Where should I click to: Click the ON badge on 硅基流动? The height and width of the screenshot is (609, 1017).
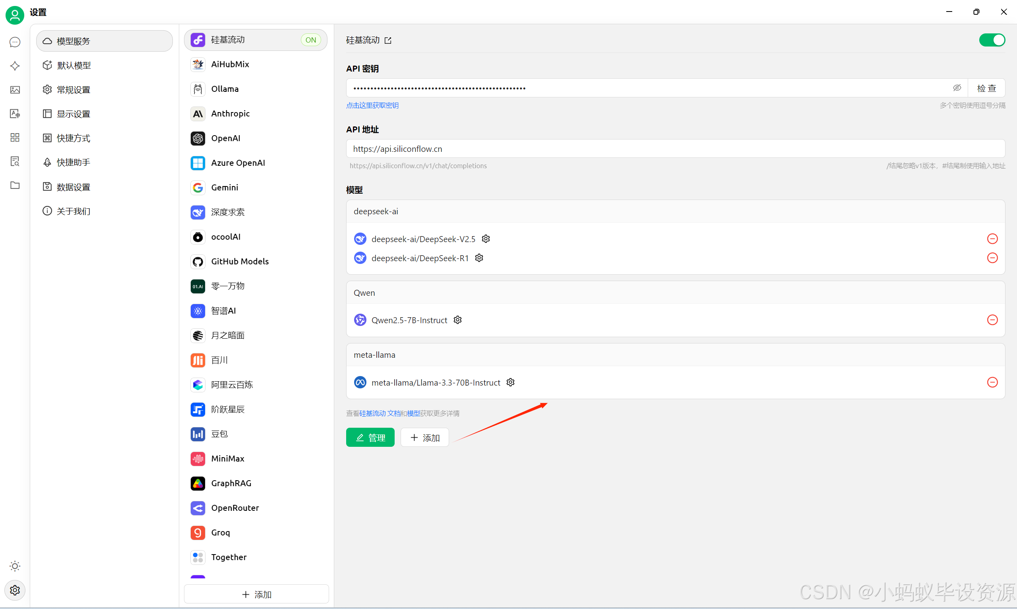click(310, 40)
